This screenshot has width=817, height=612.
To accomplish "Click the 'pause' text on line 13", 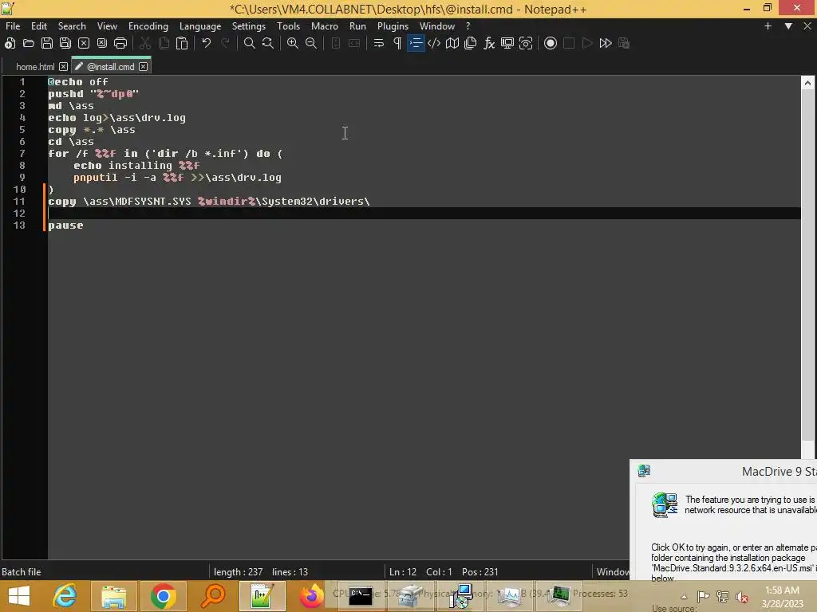I will tap(65, 226).
